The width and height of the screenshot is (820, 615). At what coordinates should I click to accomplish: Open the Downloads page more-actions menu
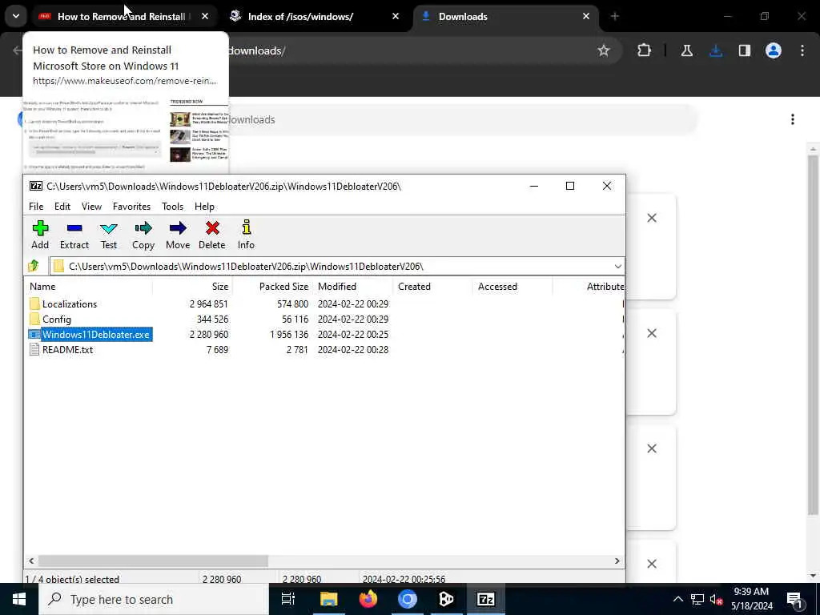pyautogui.click(x=793, y=119)
